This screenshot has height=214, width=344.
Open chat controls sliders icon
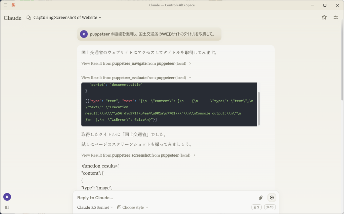click(x=336, y=17)
